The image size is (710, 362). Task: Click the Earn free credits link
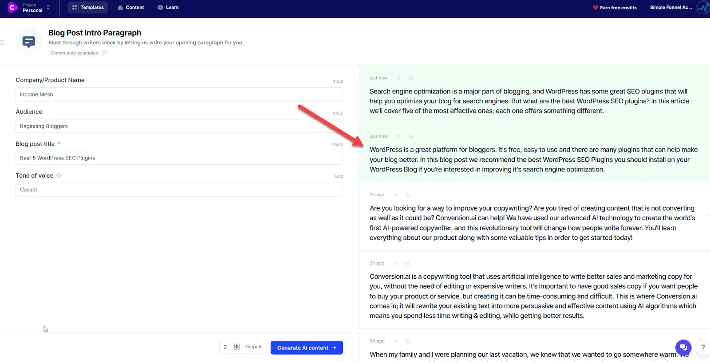[615, 8]
